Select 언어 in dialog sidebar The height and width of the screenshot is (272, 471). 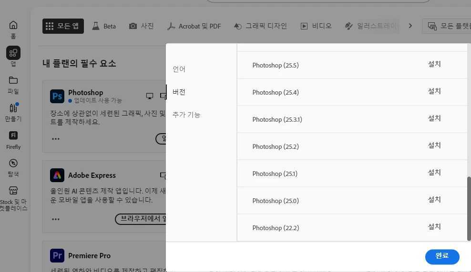coord(179,69)
